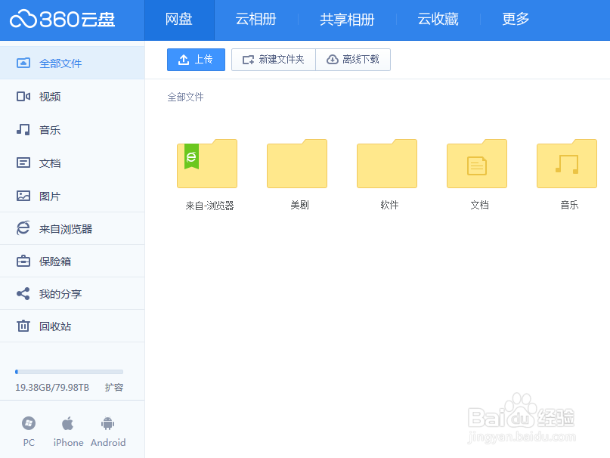Open the 更多 menu

pyautogui.click(x=516, y=20)
